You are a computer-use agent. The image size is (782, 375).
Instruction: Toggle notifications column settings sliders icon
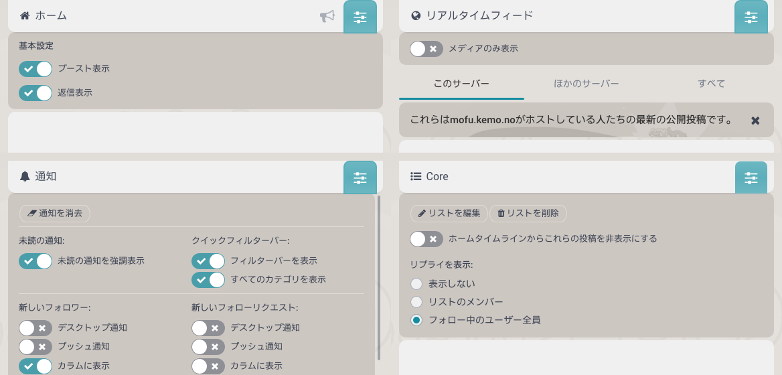tap(360, 177)
